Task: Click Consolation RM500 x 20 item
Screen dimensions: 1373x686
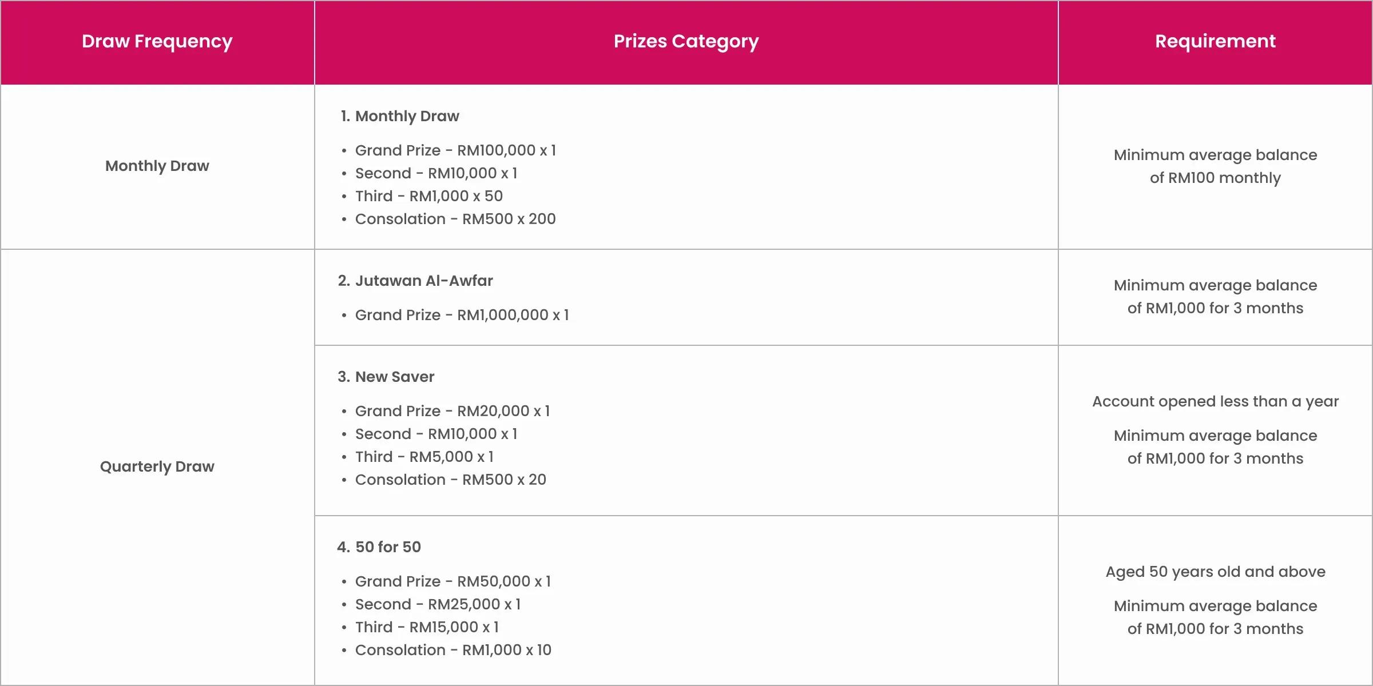Action: [x=451, y=480]
